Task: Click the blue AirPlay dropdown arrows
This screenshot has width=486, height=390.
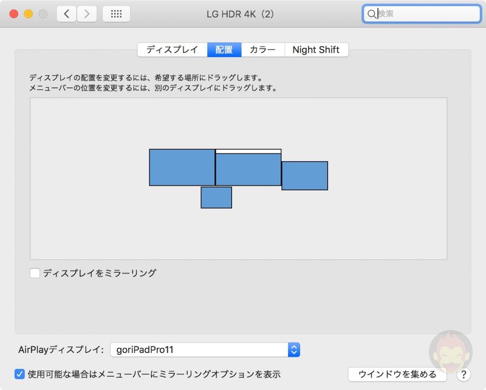Action: pyautogui.click(x=294, y=349)
